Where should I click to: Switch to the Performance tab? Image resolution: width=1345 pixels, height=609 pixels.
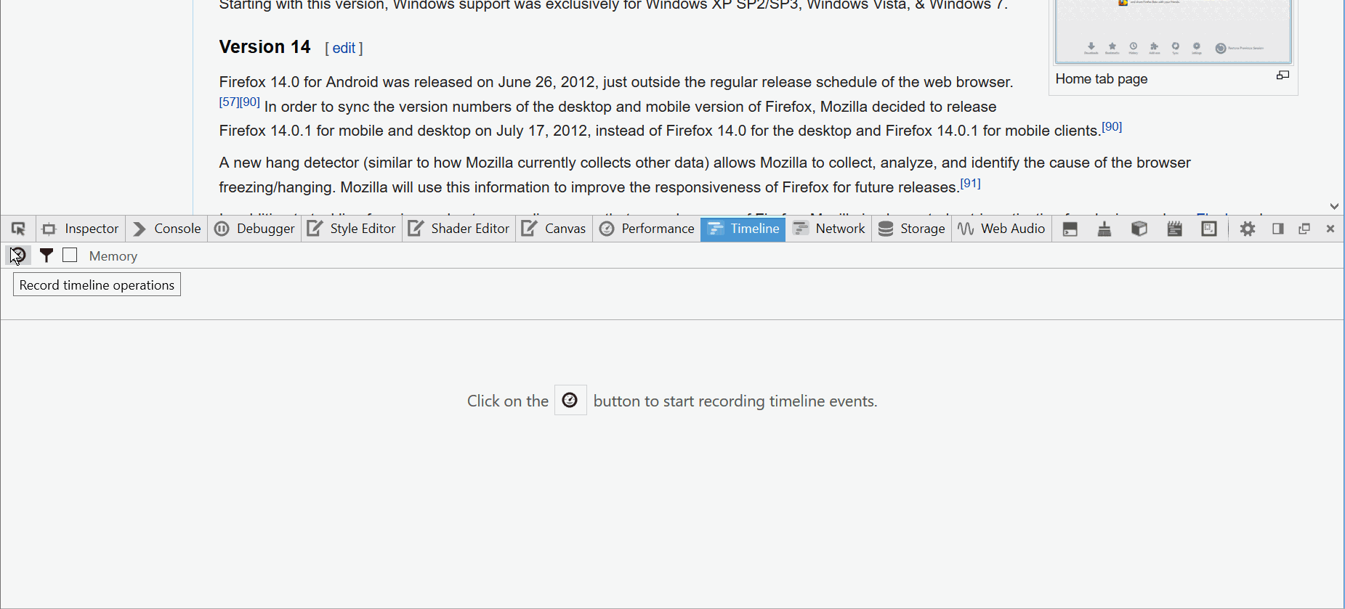tap(647, 229)
